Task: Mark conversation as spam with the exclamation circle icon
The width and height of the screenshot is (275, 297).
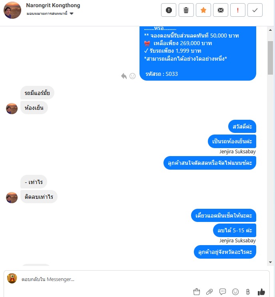Action: (169, 10)
